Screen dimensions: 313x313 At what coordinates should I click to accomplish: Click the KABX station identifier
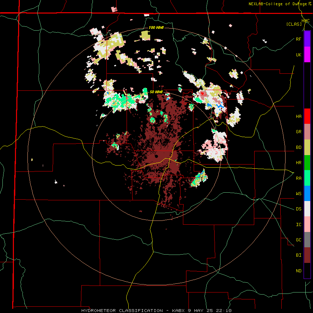pos(178,311)
